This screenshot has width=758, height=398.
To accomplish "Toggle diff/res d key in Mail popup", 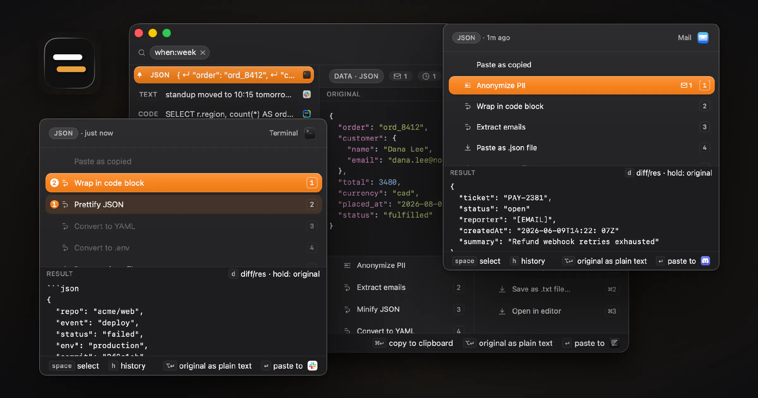I will 629,173.
